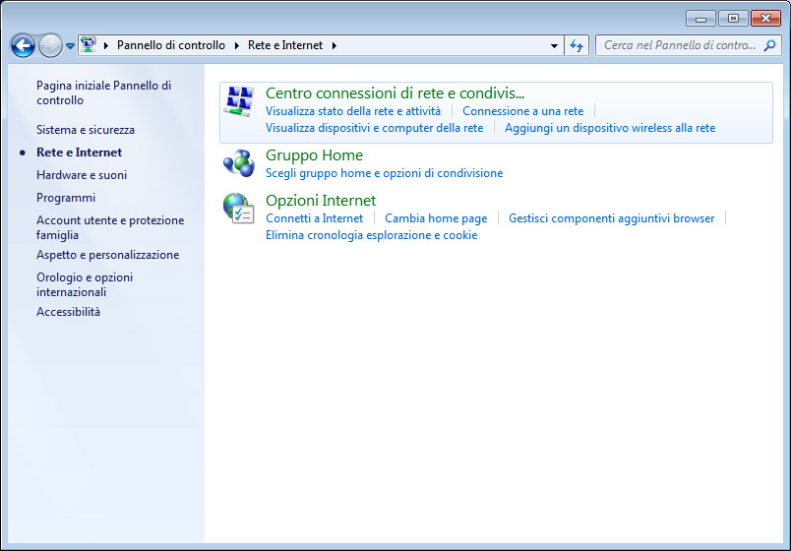Open Opzioni Internet heading

click(x=321, y=201)
